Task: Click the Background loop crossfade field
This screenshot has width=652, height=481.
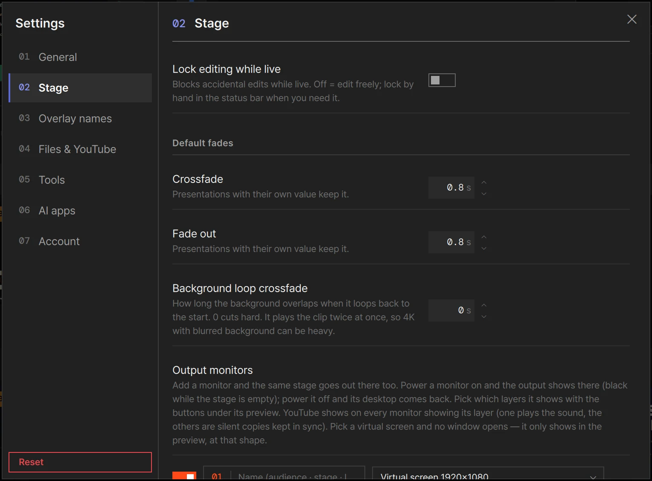Action: (x=451, y=310)
